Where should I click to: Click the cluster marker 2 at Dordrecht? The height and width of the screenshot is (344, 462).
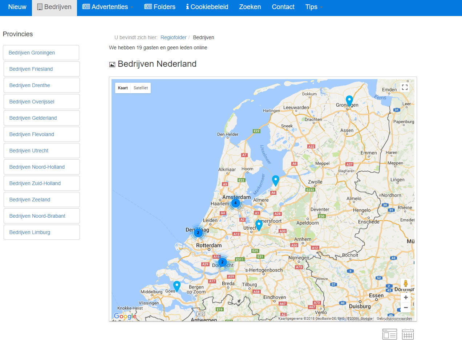[222, 262]
